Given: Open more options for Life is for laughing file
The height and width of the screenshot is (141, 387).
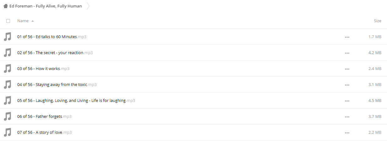Looking at the screenshot, I should (347, 101).
